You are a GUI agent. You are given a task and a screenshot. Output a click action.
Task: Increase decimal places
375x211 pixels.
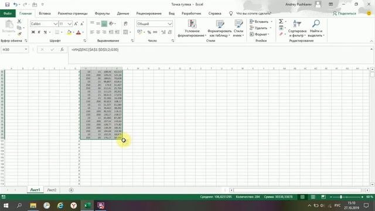coord(163,32)
